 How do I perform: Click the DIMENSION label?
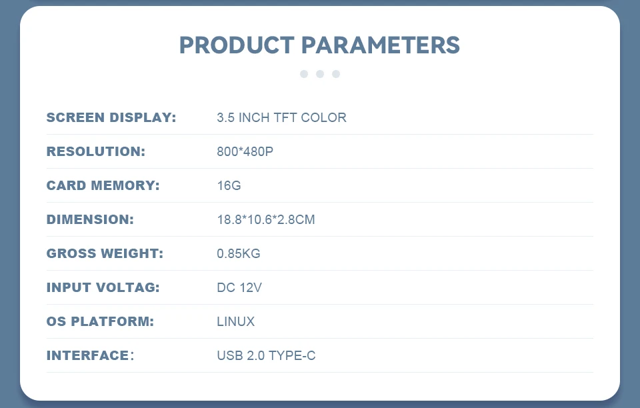tap(90, 219)
